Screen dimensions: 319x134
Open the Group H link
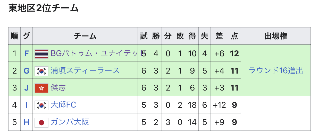point(27,122)
